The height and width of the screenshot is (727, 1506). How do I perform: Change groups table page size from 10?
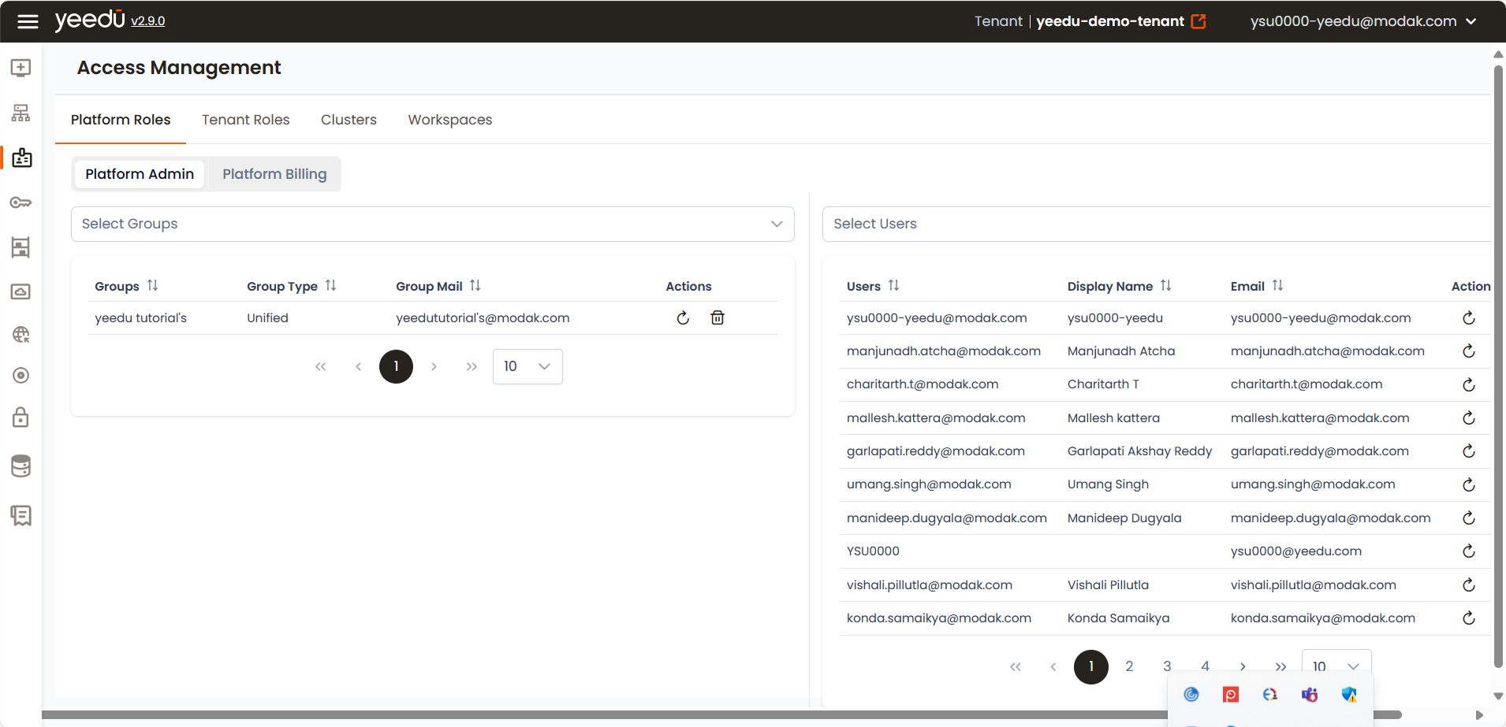point(527,366)
